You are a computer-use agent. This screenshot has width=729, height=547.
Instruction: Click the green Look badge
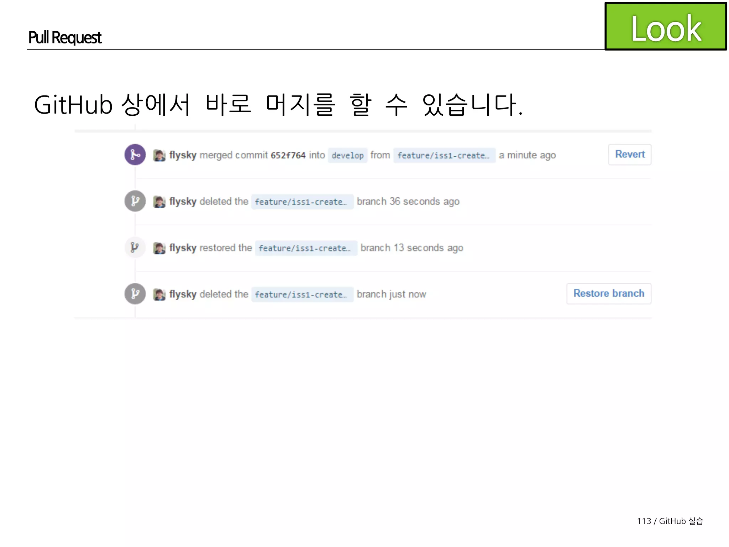point(665,26)
